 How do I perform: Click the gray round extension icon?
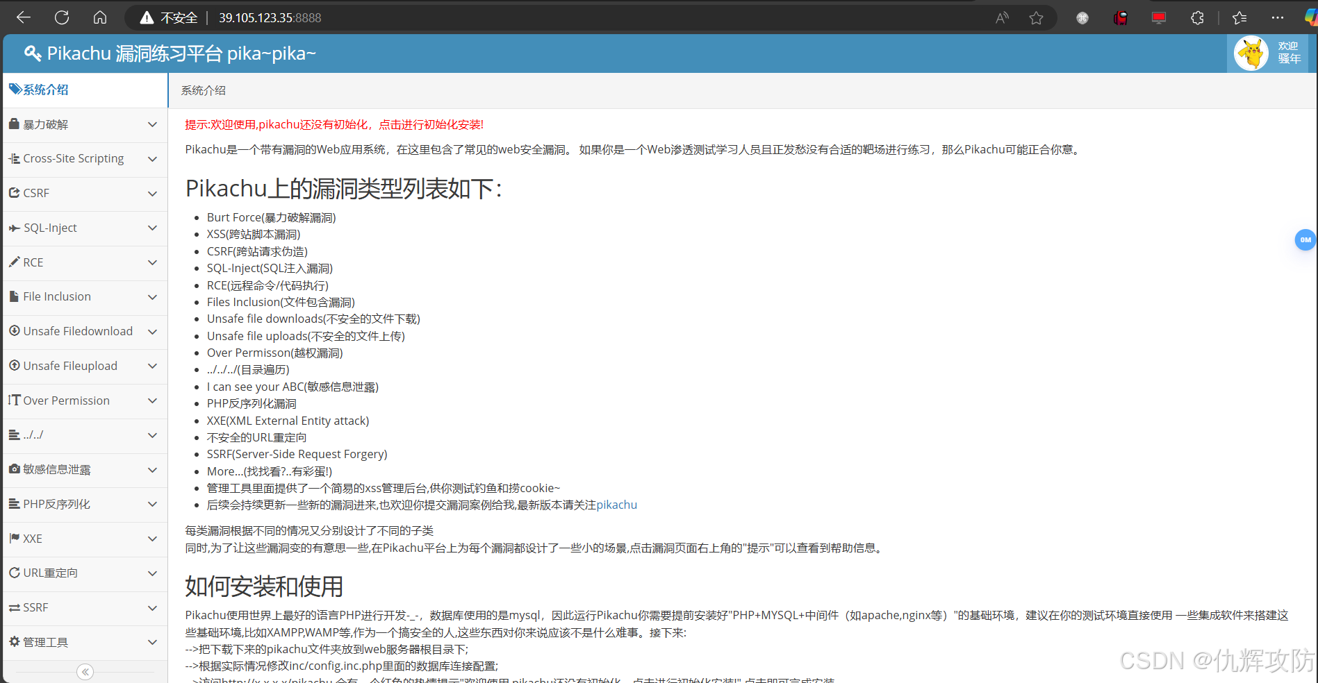pos(1082,18)
